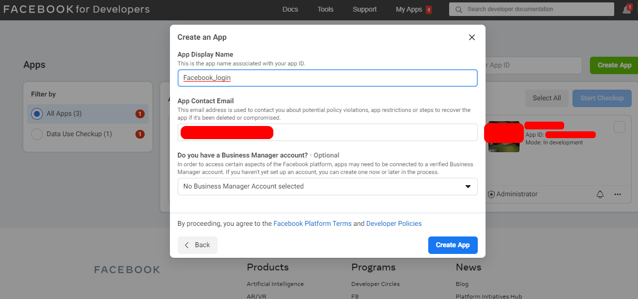638x299 pixels.
Task: Open the Facebook Platform Terms link
Action: click(x=312, y=223)
